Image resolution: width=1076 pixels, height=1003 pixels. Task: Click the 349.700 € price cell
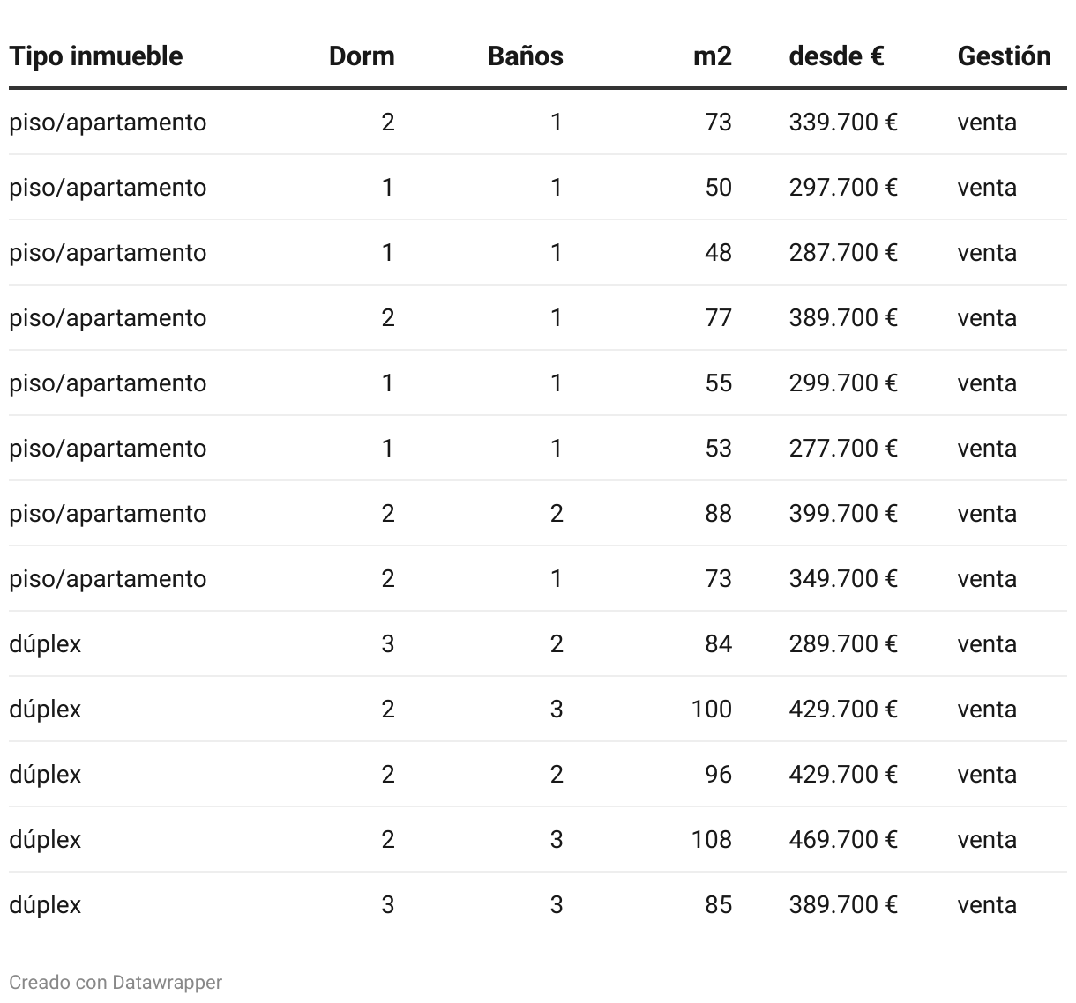click(843, 578)
